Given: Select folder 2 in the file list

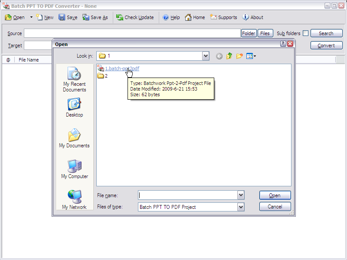Looking at the screenshot, I should tap(102, 76).
